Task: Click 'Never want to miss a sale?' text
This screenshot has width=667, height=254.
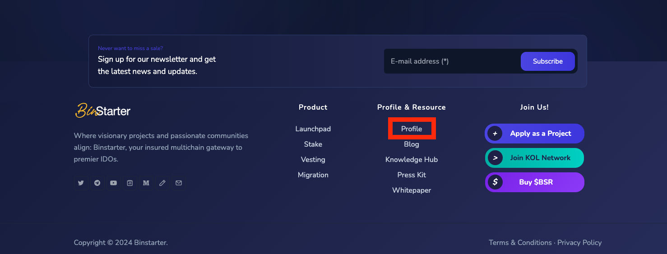Action: 130,48
